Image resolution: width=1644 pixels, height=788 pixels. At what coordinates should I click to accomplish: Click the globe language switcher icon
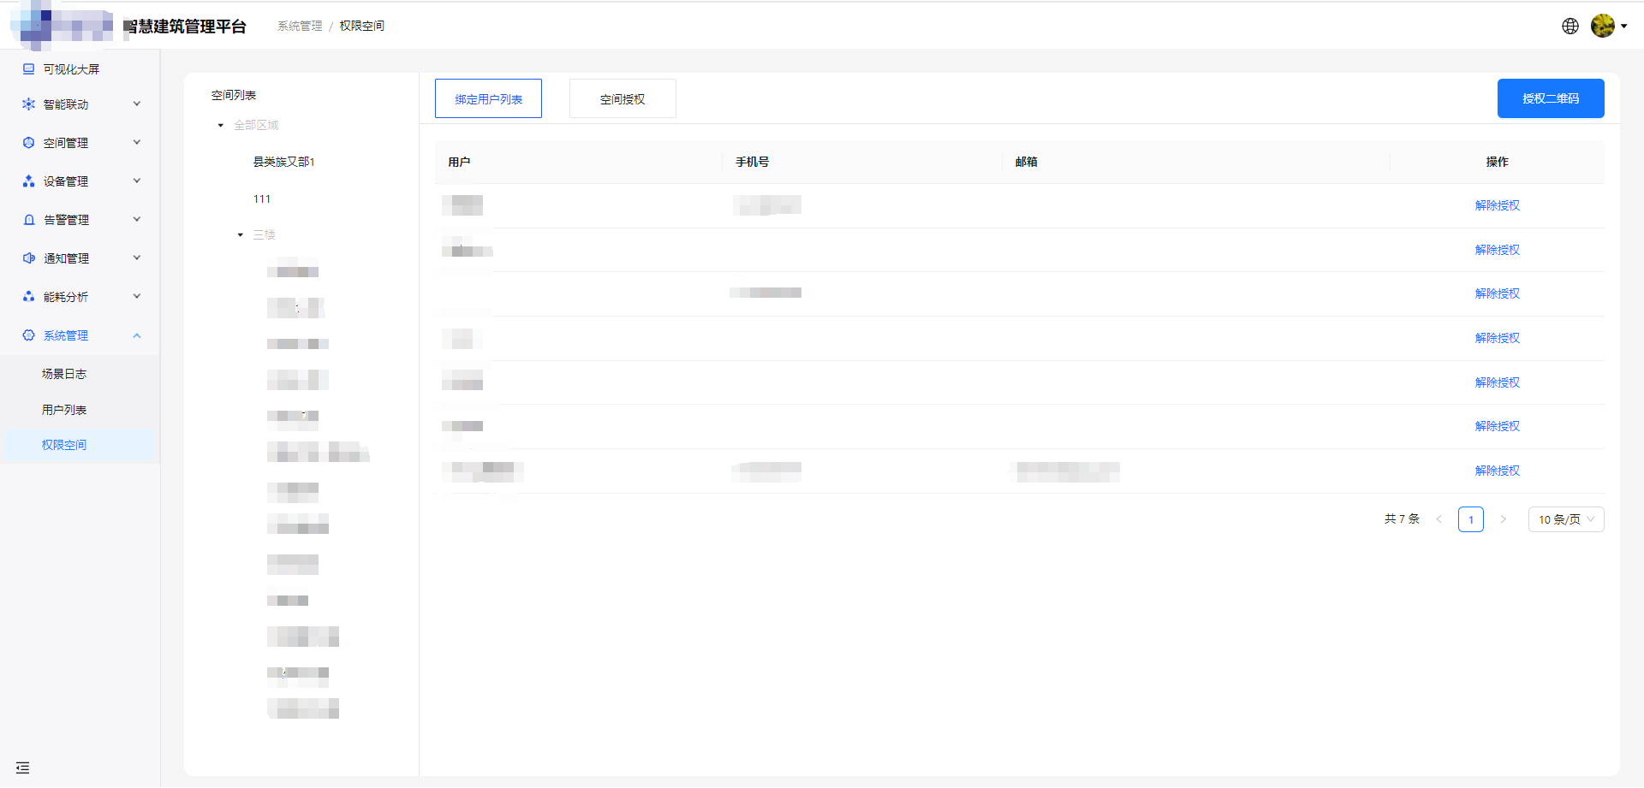tap(1570, 27)
